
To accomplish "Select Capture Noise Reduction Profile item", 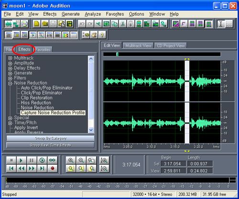I will tap(53, 113).
